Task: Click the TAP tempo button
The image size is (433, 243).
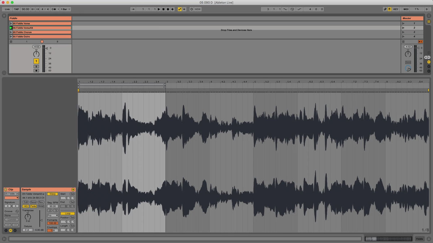Action: coord(17,9)
